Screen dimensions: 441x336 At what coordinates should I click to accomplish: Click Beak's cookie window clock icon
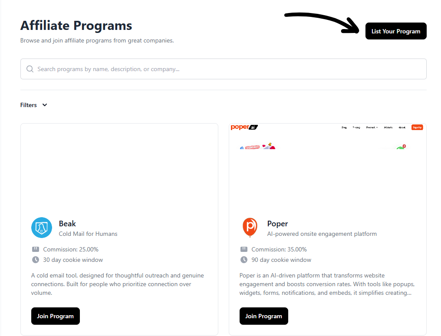(x=36, y=260)
